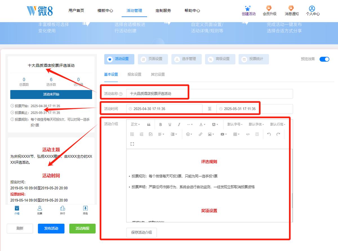The height and width of the screenshot is (251, 338).
Task: Toggle bold text in the editor
Action: [161, 124]
